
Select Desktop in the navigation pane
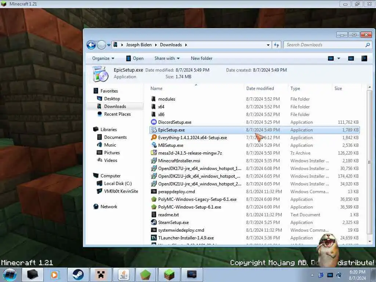click(112, 99)
